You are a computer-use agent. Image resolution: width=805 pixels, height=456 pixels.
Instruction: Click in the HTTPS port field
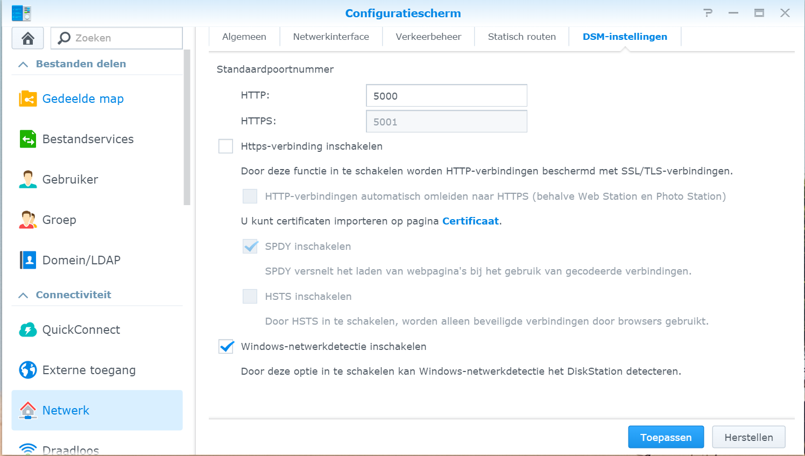coord(446,122)
